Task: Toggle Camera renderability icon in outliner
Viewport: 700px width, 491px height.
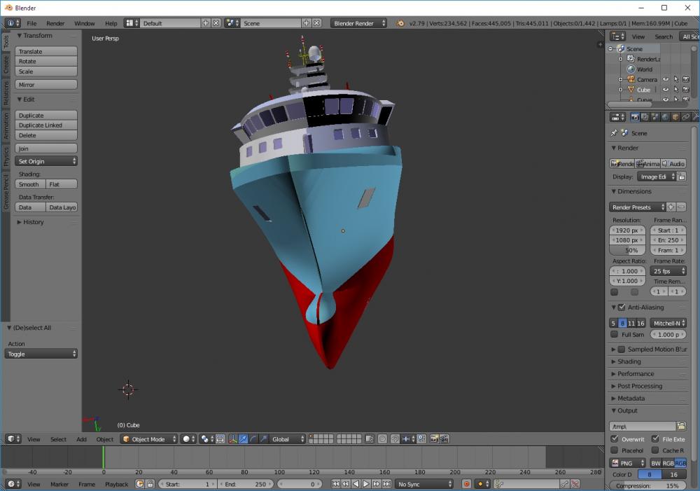Action: (x=686, y=80)
